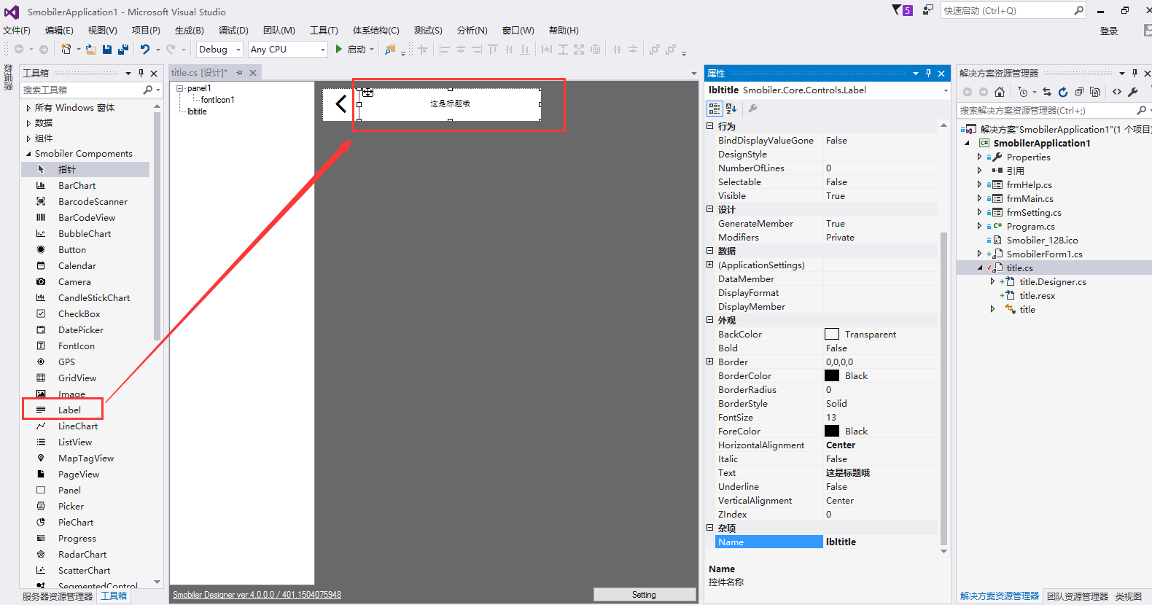Click Show All Files icon
The height and width of the screenshot is (605, 1152).
point(1095,92)
